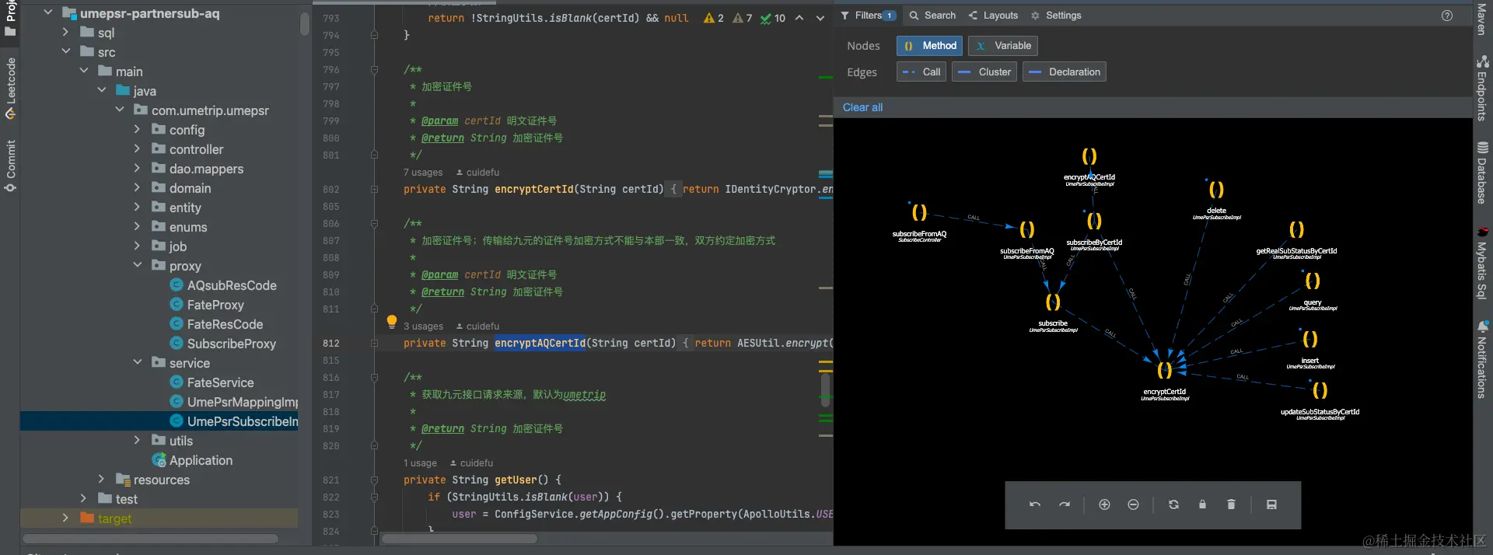Collapse the service package
1493x555 pixels.
137,362
